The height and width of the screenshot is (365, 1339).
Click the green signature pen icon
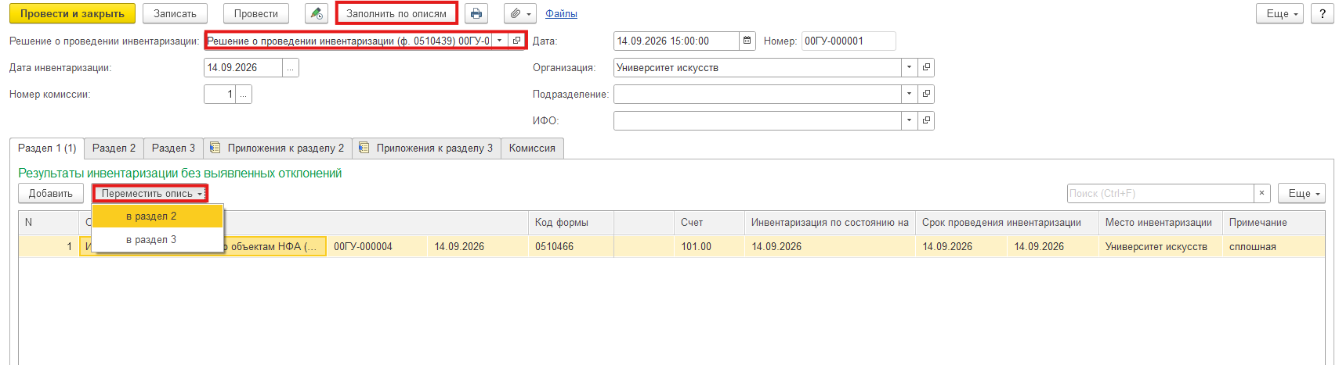317,13
